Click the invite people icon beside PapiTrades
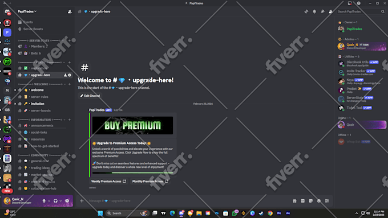Viewport: 388px width, 218px height. (70, 11)
